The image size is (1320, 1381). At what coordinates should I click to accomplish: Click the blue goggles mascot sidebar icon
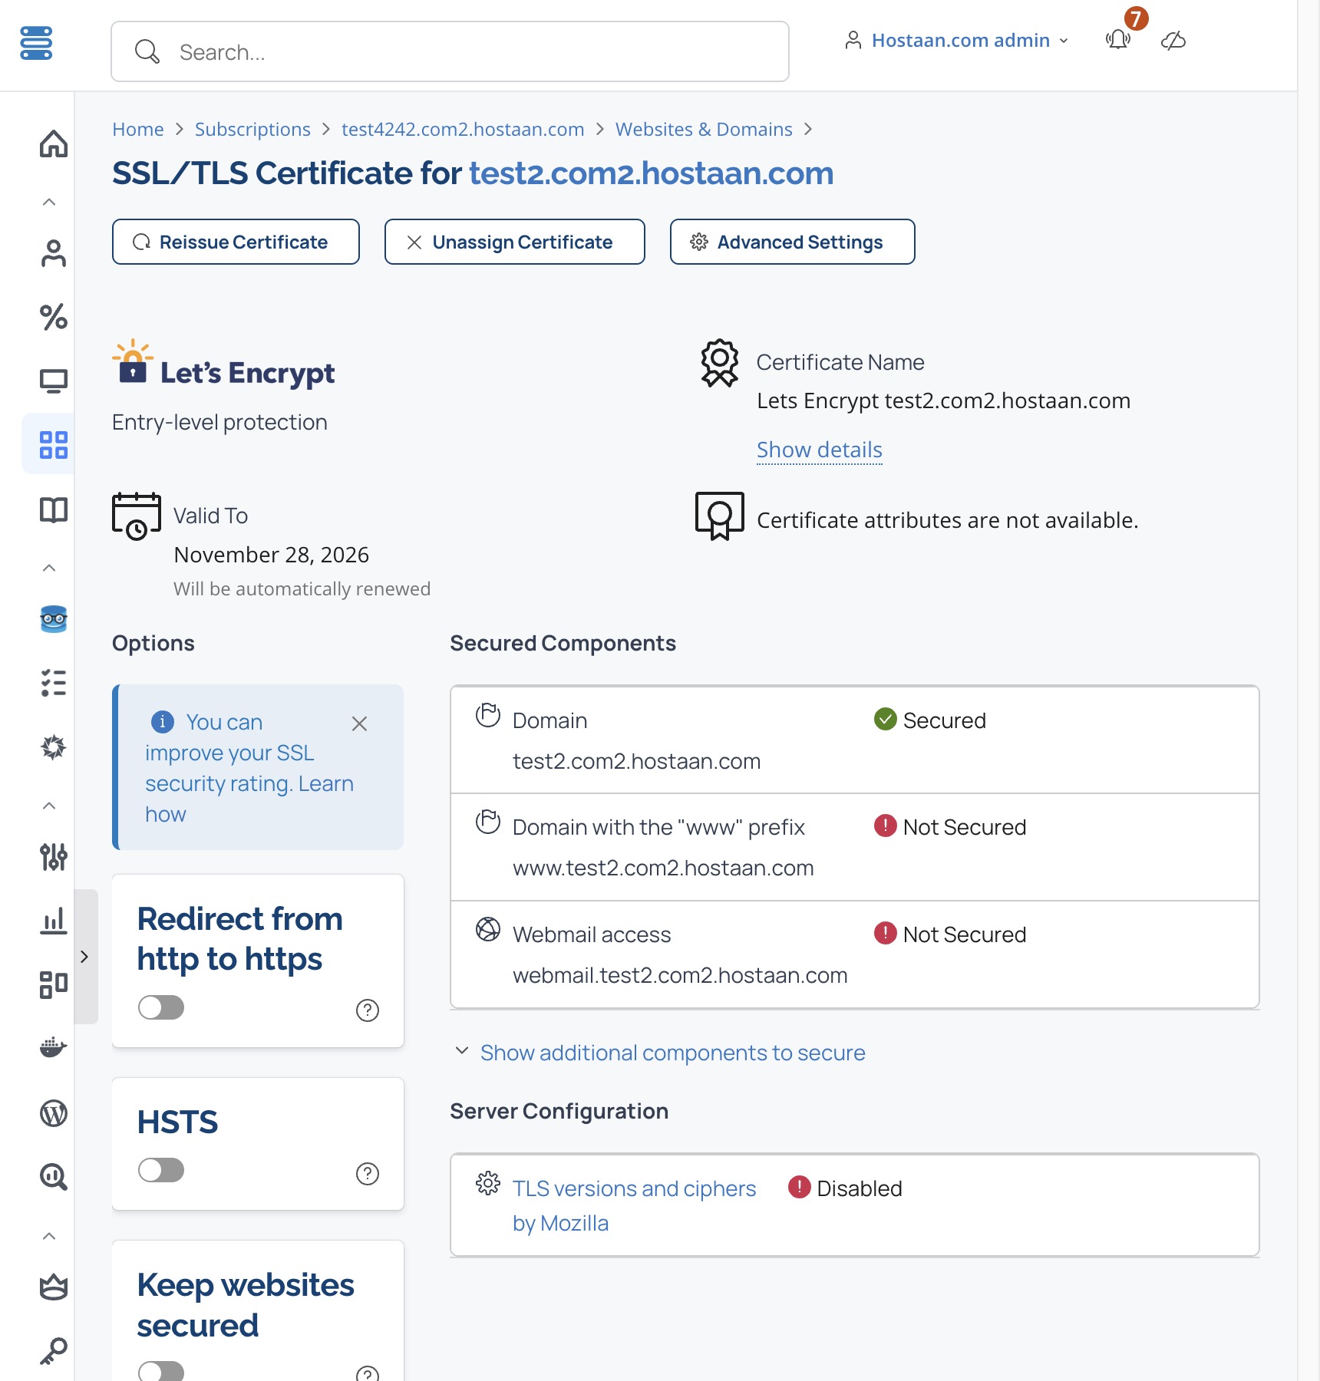[x=53, y=618]
